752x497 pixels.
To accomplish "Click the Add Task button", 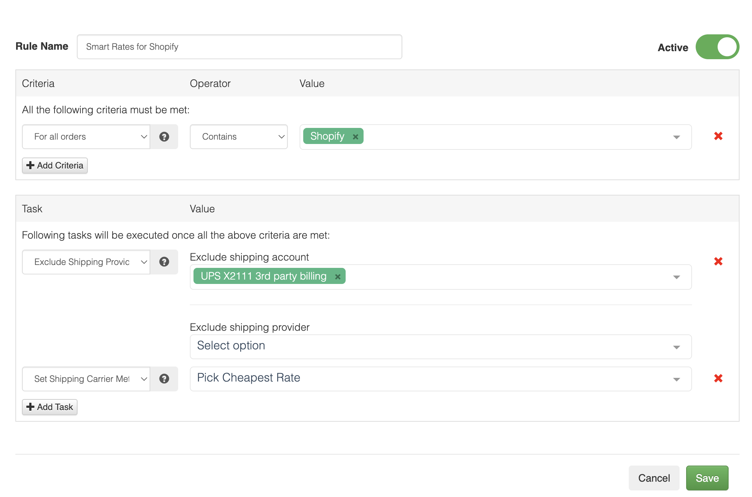I will tap(50, 407).
